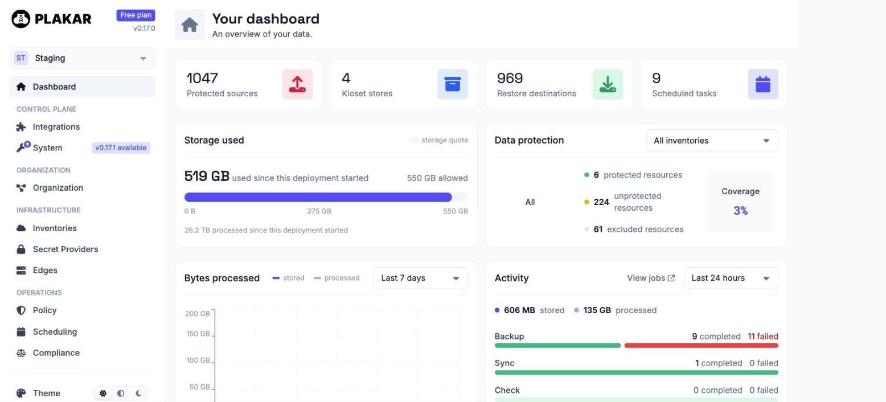The image size is (886, 402).
Task: Click the Storage used progress bar
Action: click(x=326, y=197)
